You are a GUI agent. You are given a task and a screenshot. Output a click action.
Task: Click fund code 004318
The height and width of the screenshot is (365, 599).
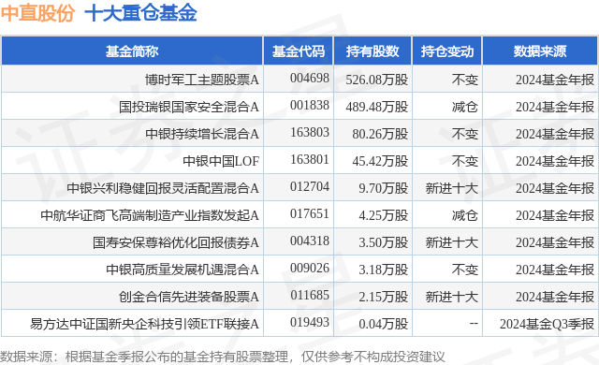click(x=310, y=241)
